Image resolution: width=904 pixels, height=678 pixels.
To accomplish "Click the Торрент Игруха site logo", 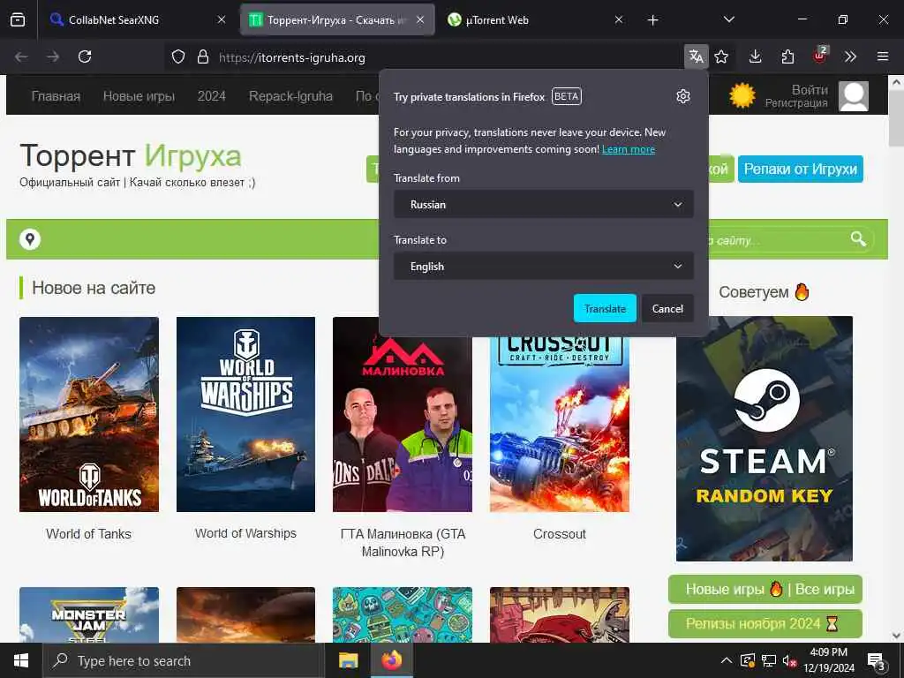I will click(131, 155).
